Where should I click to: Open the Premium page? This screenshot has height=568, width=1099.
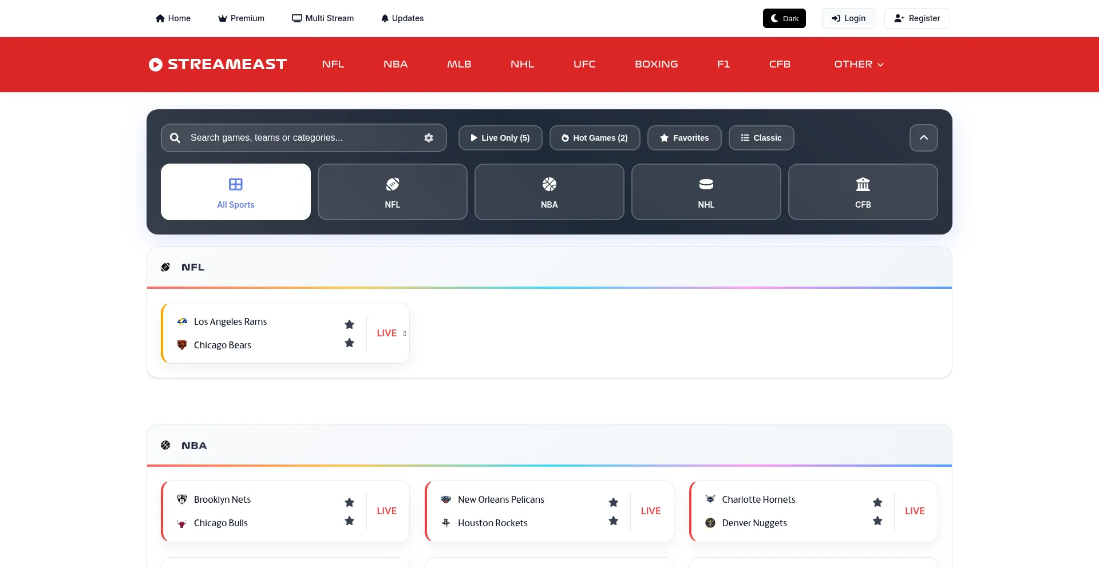click(241, 18)
